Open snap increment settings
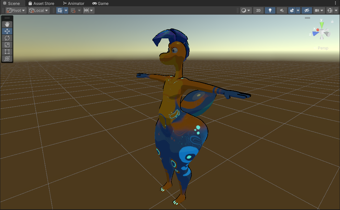This screenshot has height=210, width=340. [88, 10]
